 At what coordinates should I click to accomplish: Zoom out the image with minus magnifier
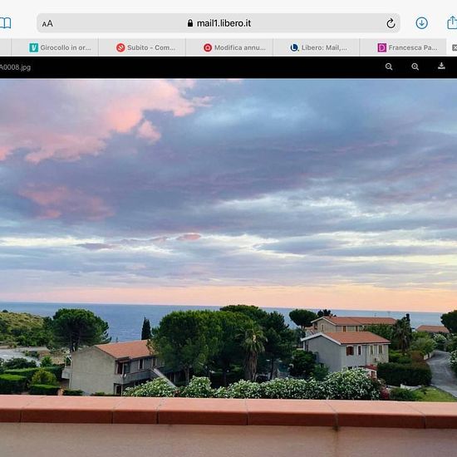[x=389, y=66]
